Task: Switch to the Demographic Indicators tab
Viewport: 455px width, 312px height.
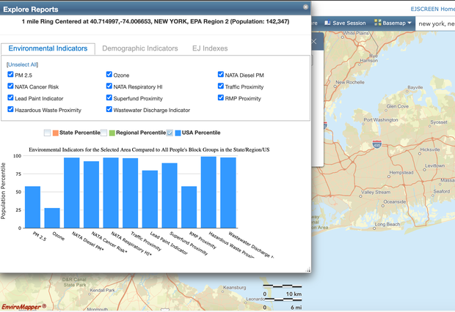Action: point(139,48)
